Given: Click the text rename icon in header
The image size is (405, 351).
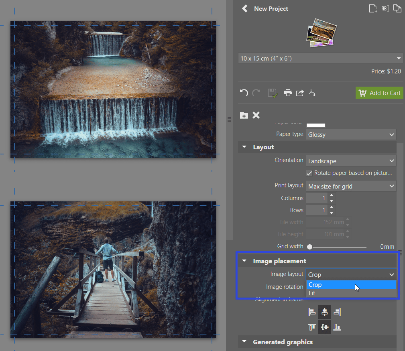Looking at the screenshot, I should 385,8.
